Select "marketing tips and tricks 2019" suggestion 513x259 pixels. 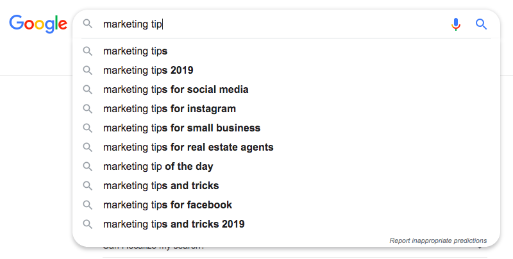pos(174,224)
